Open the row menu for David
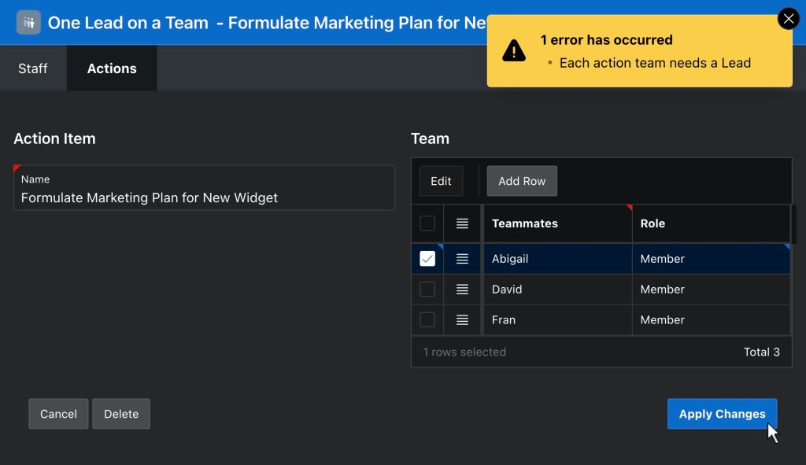Image resolution: width=806 pixels, height=465 pixels. 462,289
